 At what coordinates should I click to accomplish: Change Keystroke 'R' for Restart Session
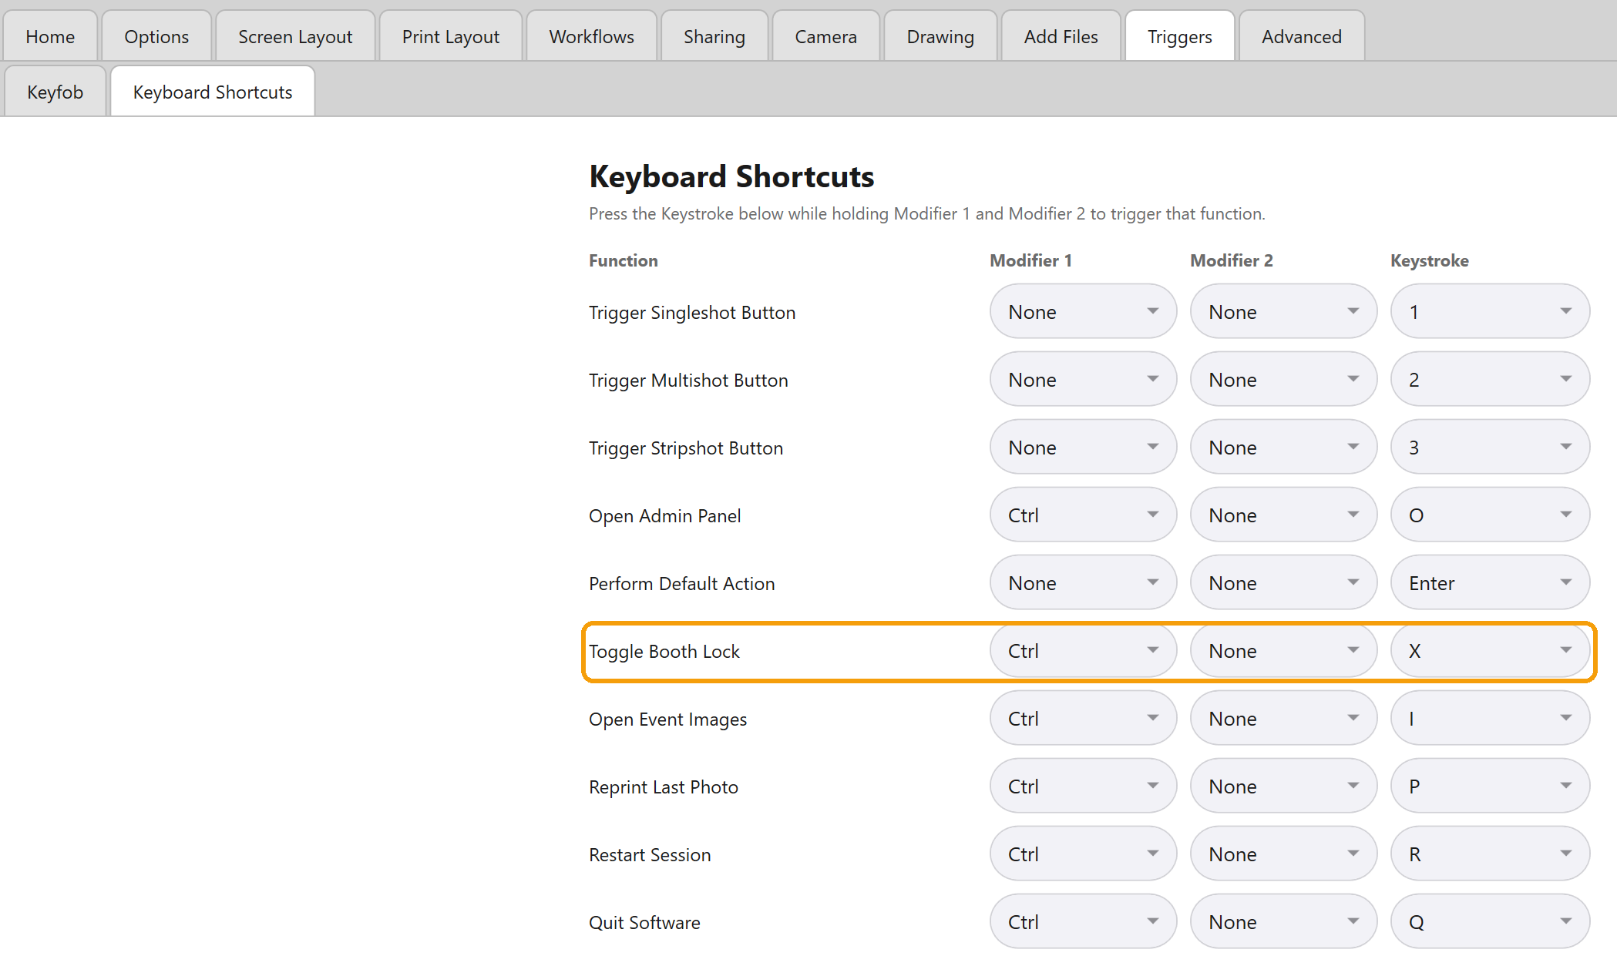1490,854
